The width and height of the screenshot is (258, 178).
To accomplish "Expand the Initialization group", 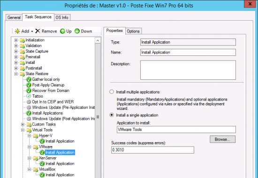I will point(16,40).
